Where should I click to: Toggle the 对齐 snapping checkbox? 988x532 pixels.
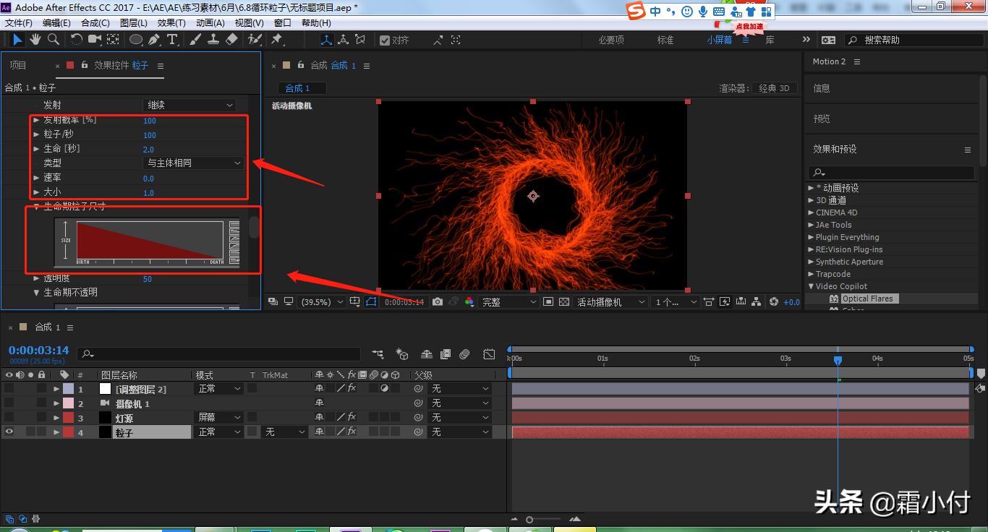click(385, 40)
